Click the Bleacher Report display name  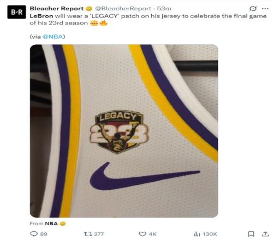click(x=57, y=9)
